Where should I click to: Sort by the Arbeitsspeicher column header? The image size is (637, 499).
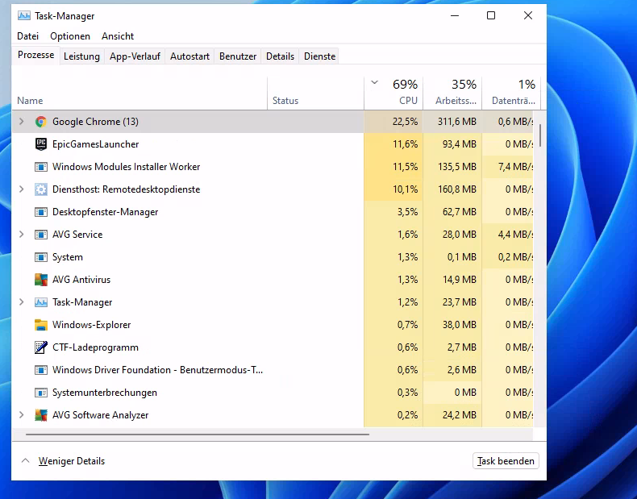[x=452, y=94]
